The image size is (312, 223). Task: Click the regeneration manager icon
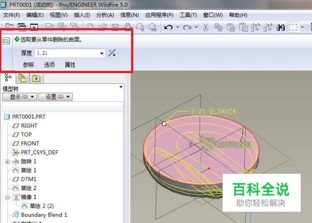click(268, 27)
